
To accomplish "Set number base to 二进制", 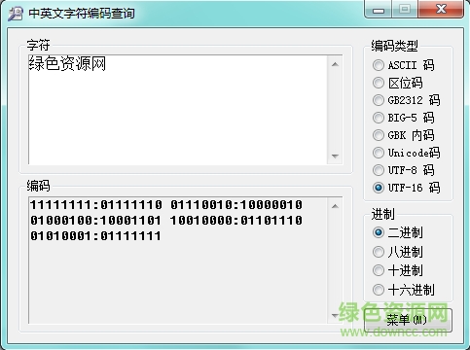I will [x=397, y=232].
